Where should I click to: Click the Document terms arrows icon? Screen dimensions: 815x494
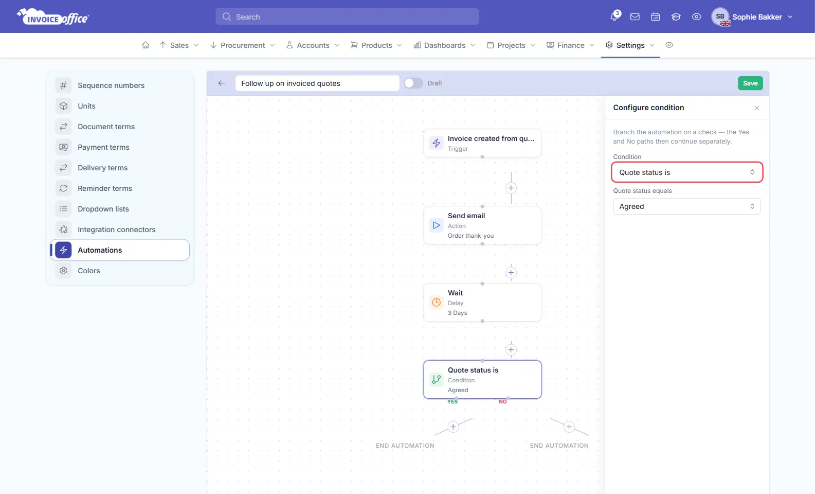tap(63, 127)
